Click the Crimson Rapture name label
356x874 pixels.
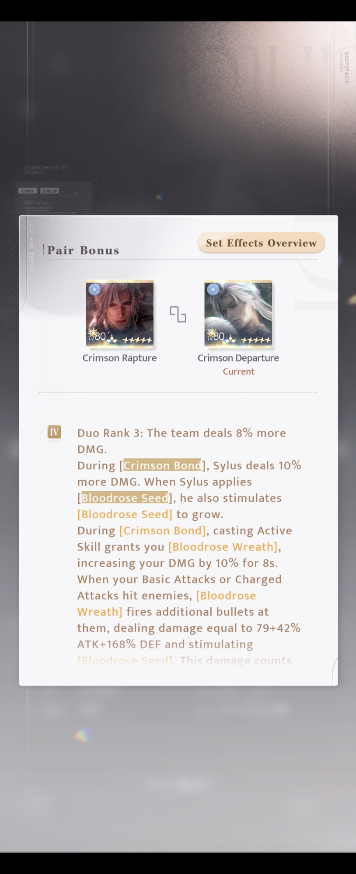[120, 358]
